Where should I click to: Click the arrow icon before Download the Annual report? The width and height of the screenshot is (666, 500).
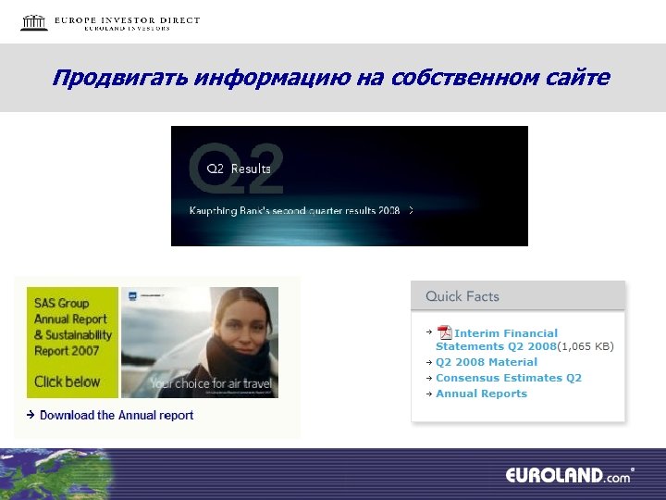coord(31,415)
